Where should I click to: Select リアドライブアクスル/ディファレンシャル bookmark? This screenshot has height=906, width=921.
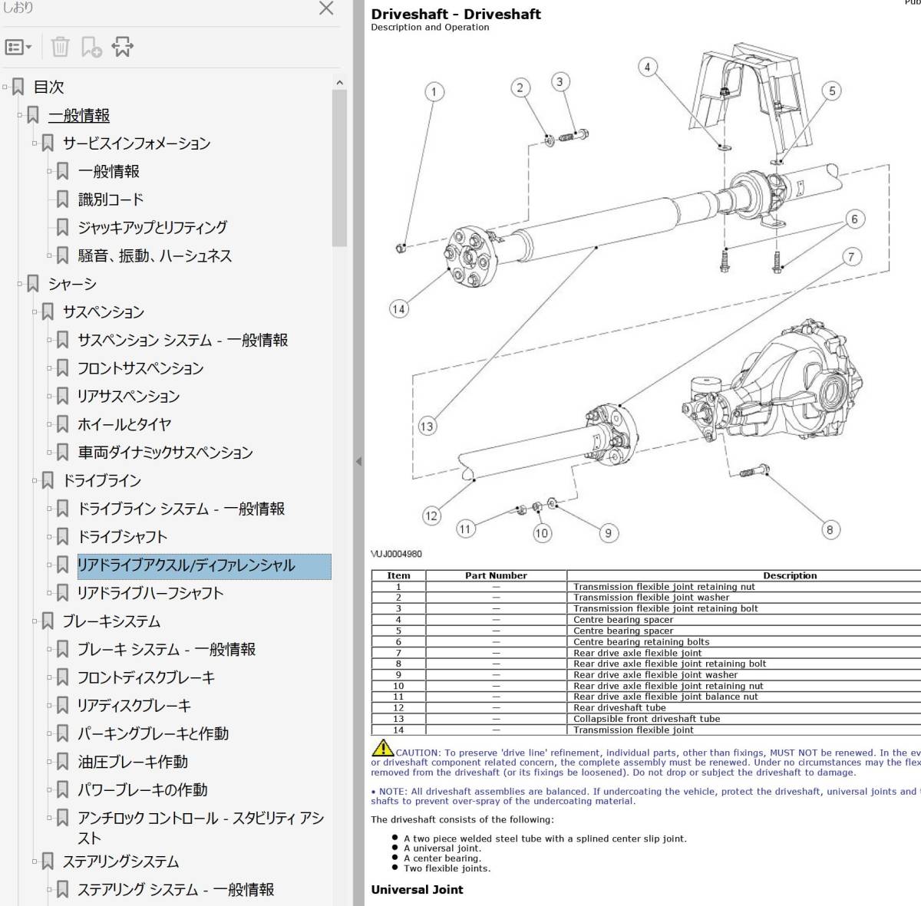[186, 565]
